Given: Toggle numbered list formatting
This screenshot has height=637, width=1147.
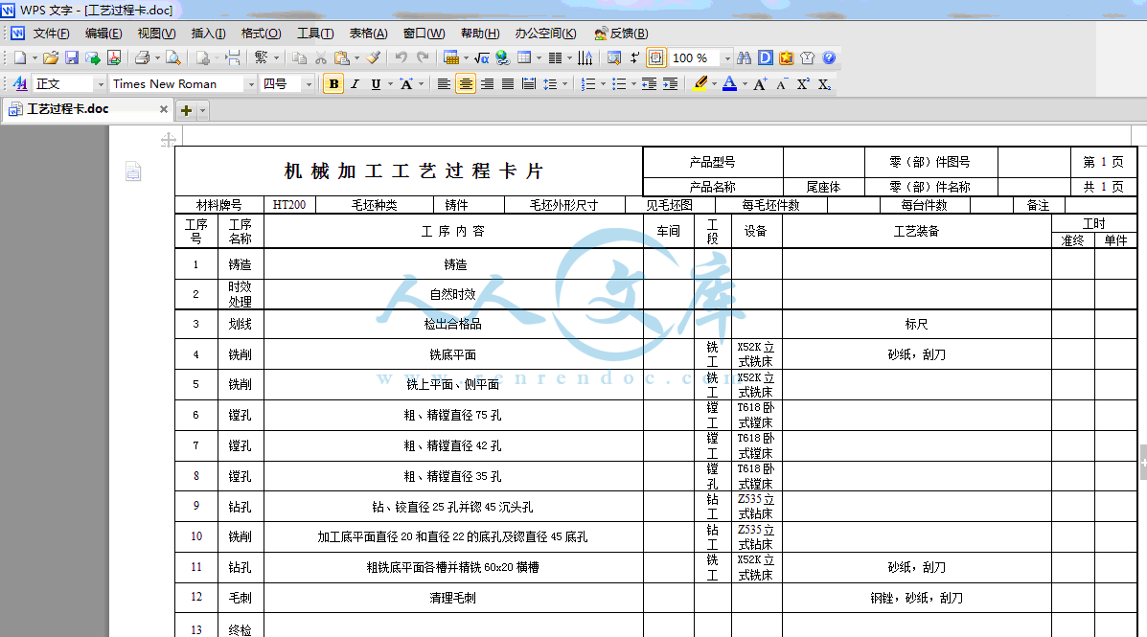Looking at the screenshot, I should click(588, 84).
